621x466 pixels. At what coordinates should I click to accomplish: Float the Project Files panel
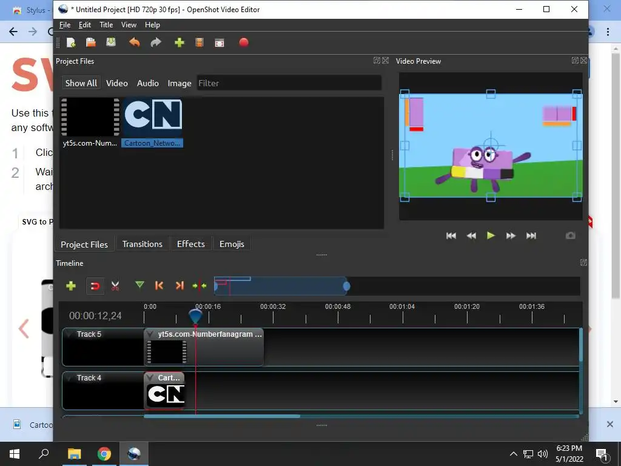point(377,61)
